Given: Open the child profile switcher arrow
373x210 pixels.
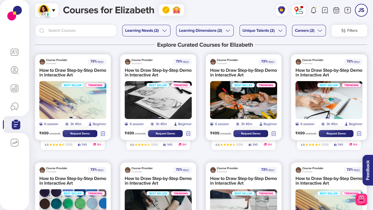Looking at the screenshot, I should pyautogui.click(x=54, y=10).
